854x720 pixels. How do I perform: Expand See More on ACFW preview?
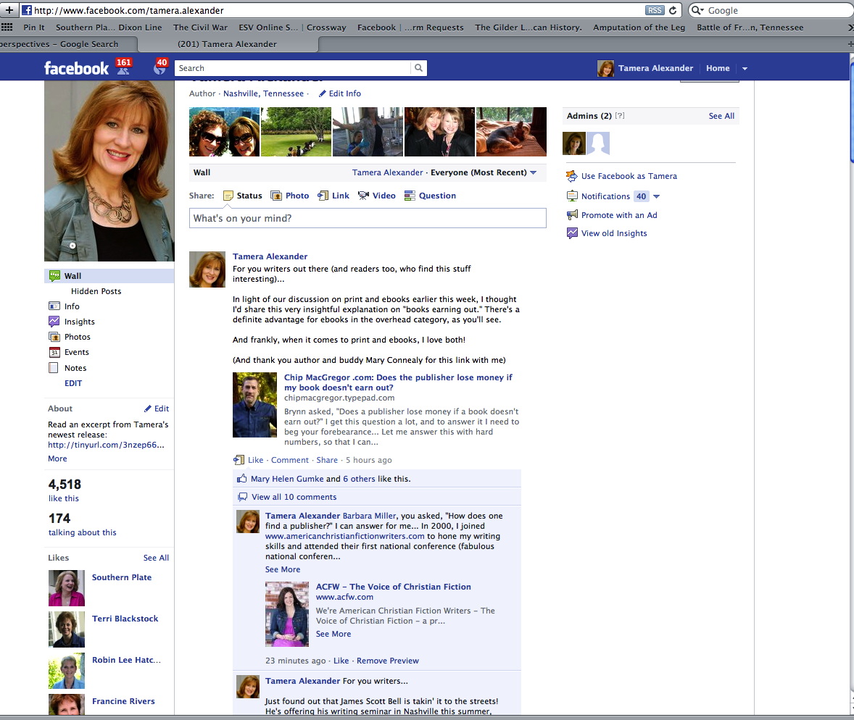pyautogui.click(x=333, y=634)
